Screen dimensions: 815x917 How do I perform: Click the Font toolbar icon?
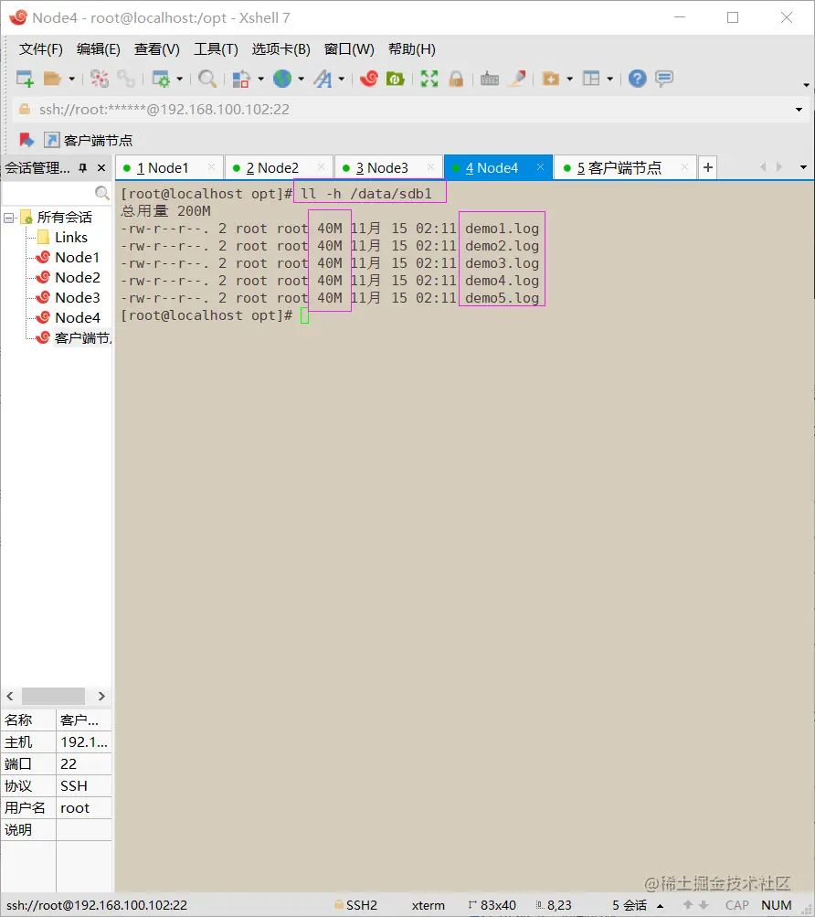tap(323, 79)
